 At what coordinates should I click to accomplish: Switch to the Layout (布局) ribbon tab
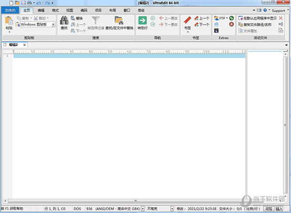pyautogui.click(x=113, y=10)
